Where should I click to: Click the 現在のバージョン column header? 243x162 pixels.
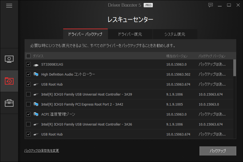(x=177, y=56)
